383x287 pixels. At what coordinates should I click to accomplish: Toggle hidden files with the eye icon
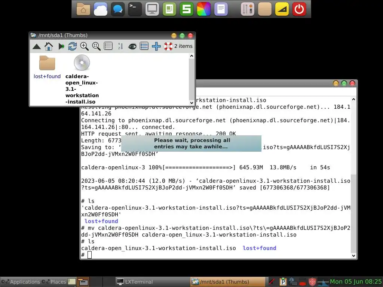(x=132, y=46)
